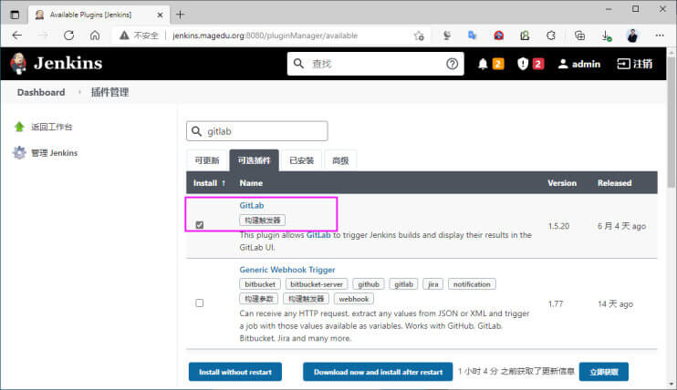The width and height of the screenshot is (677, 390).
Task: Open the browser extensions puzzle icon
Action: (550, 36)
